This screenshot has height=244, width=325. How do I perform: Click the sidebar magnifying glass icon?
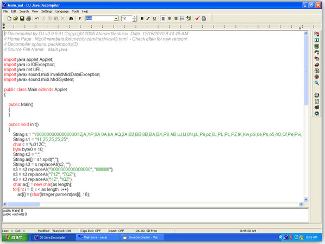tap(316, 83)
